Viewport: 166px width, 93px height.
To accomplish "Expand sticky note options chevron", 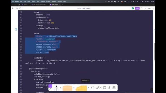I will point(88,87).
